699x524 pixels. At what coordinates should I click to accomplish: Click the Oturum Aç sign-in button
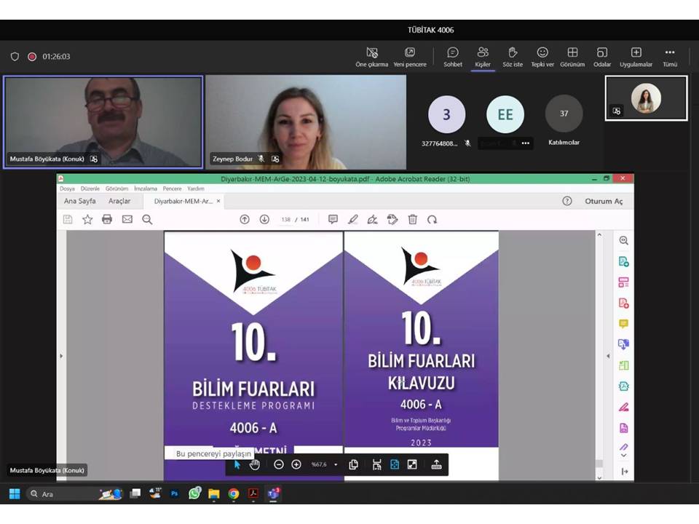point(604,201)
